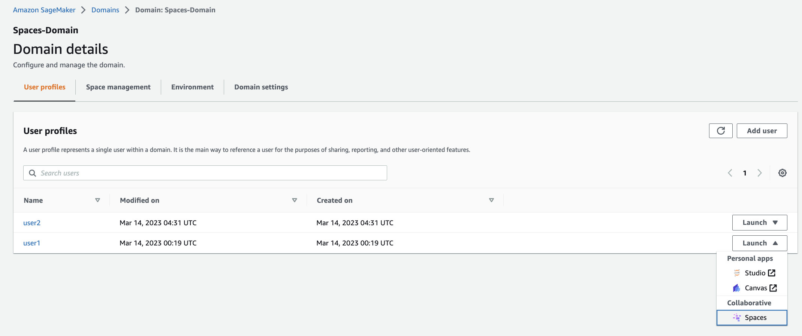Switch to Space management tab

(x=118, y=87)
